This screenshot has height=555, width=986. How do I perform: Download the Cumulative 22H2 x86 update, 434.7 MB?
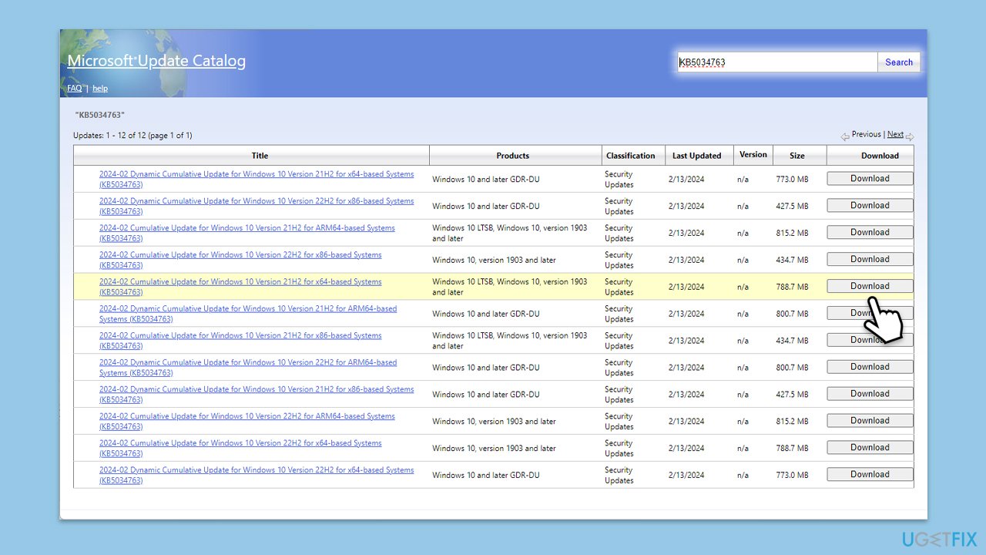point(870,260)
